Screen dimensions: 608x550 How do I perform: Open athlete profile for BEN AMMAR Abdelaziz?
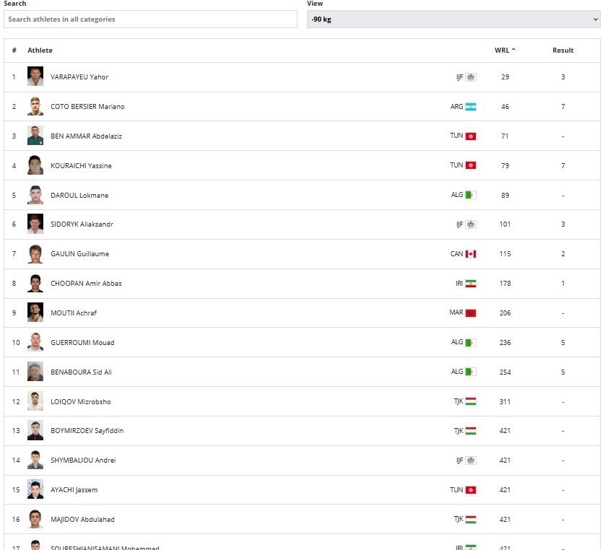pyautogui.click(x=86, y=136)
